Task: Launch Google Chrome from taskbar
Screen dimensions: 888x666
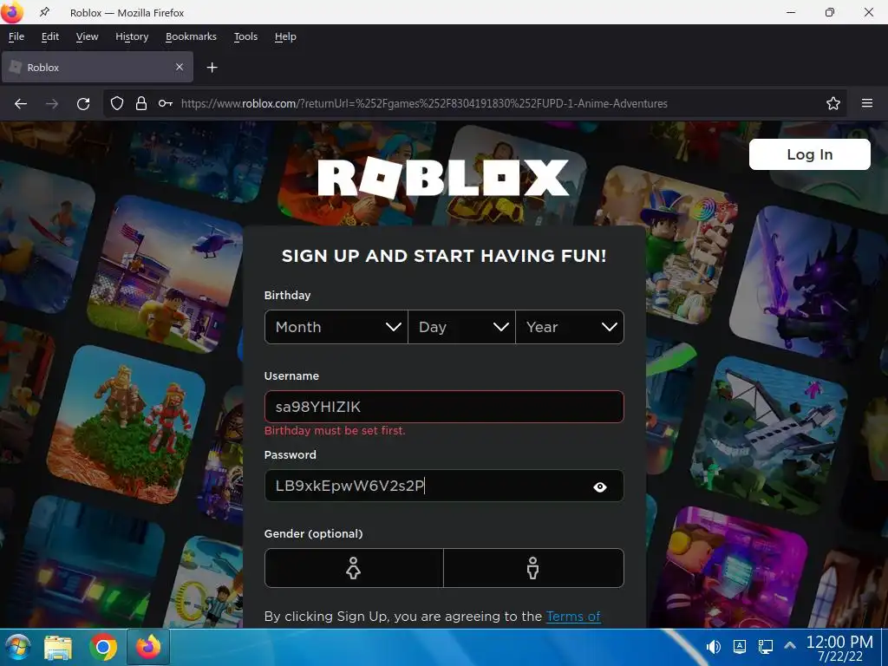Action: 103,647
